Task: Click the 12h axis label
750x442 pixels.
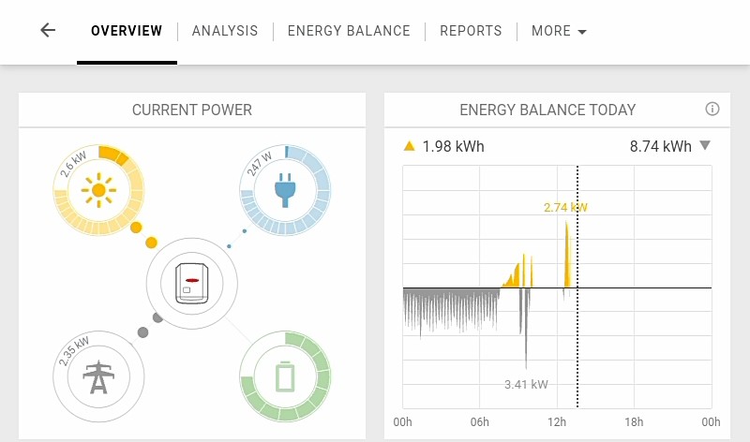Action: [x=557, y=422]
